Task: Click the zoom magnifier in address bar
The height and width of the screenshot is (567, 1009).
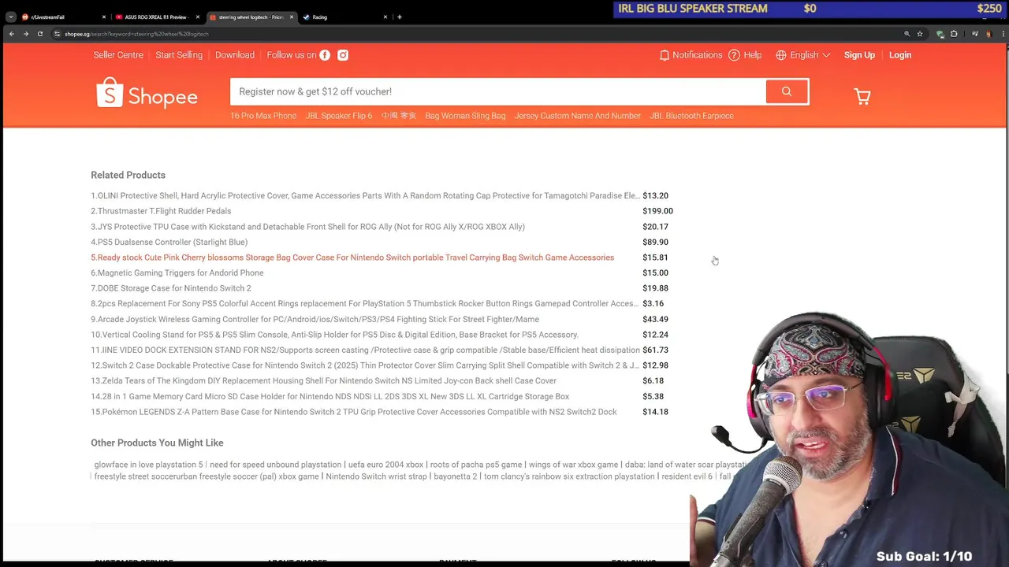Action: 907,34
